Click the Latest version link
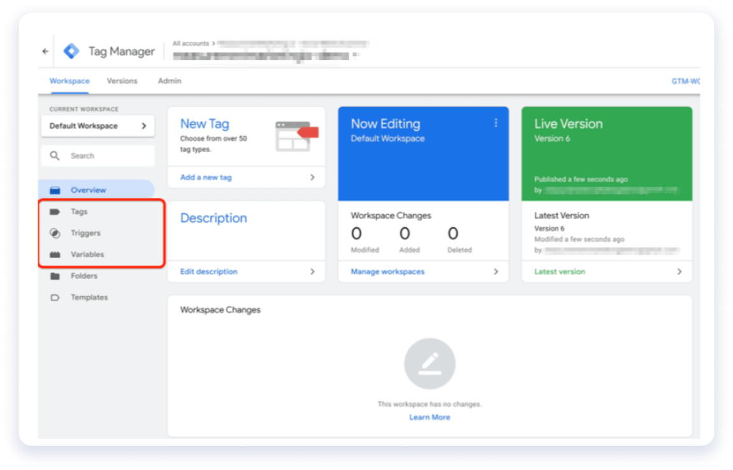Screen dimensions: 733x470 (x=560, y=272)
